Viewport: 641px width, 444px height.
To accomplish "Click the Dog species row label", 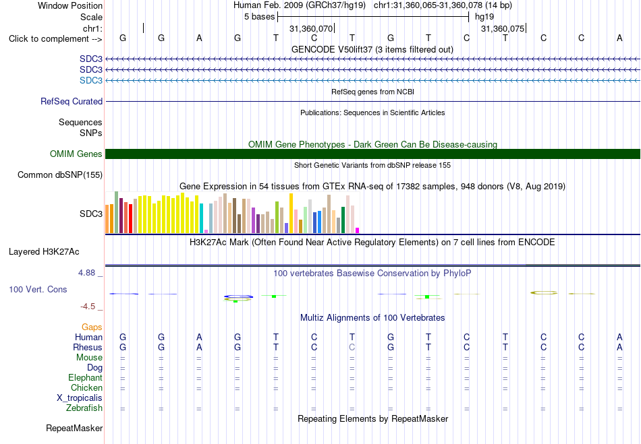I will 94,368.
